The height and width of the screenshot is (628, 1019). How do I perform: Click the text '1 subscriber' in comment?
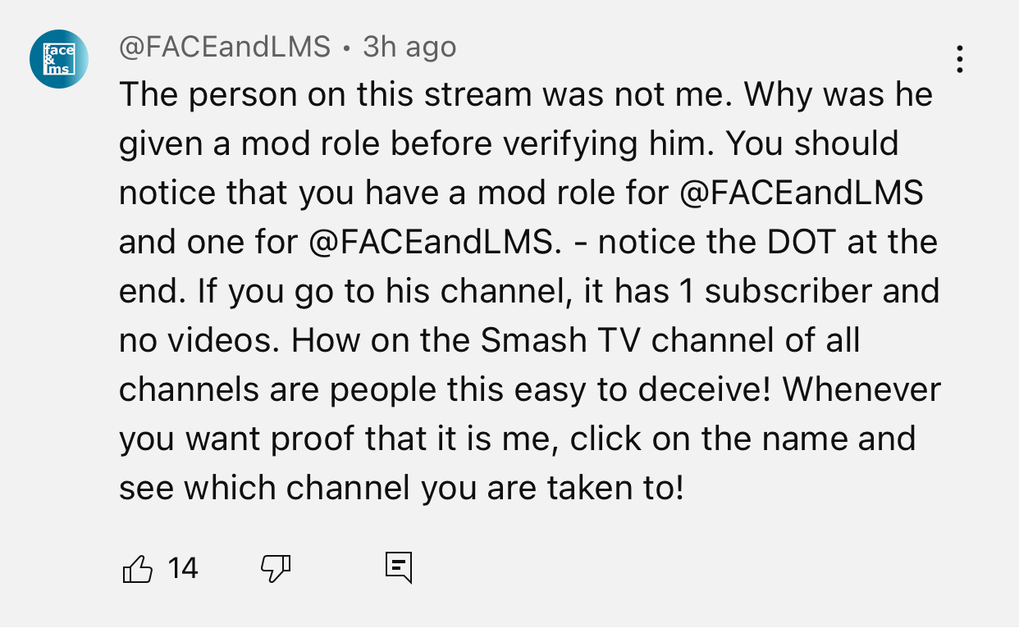761,292
